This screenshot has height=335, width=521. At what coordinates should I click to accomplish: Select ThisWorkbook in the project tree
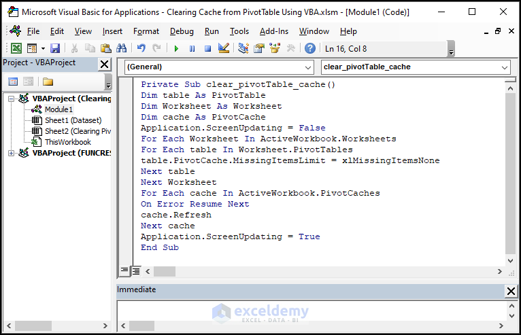68,142
